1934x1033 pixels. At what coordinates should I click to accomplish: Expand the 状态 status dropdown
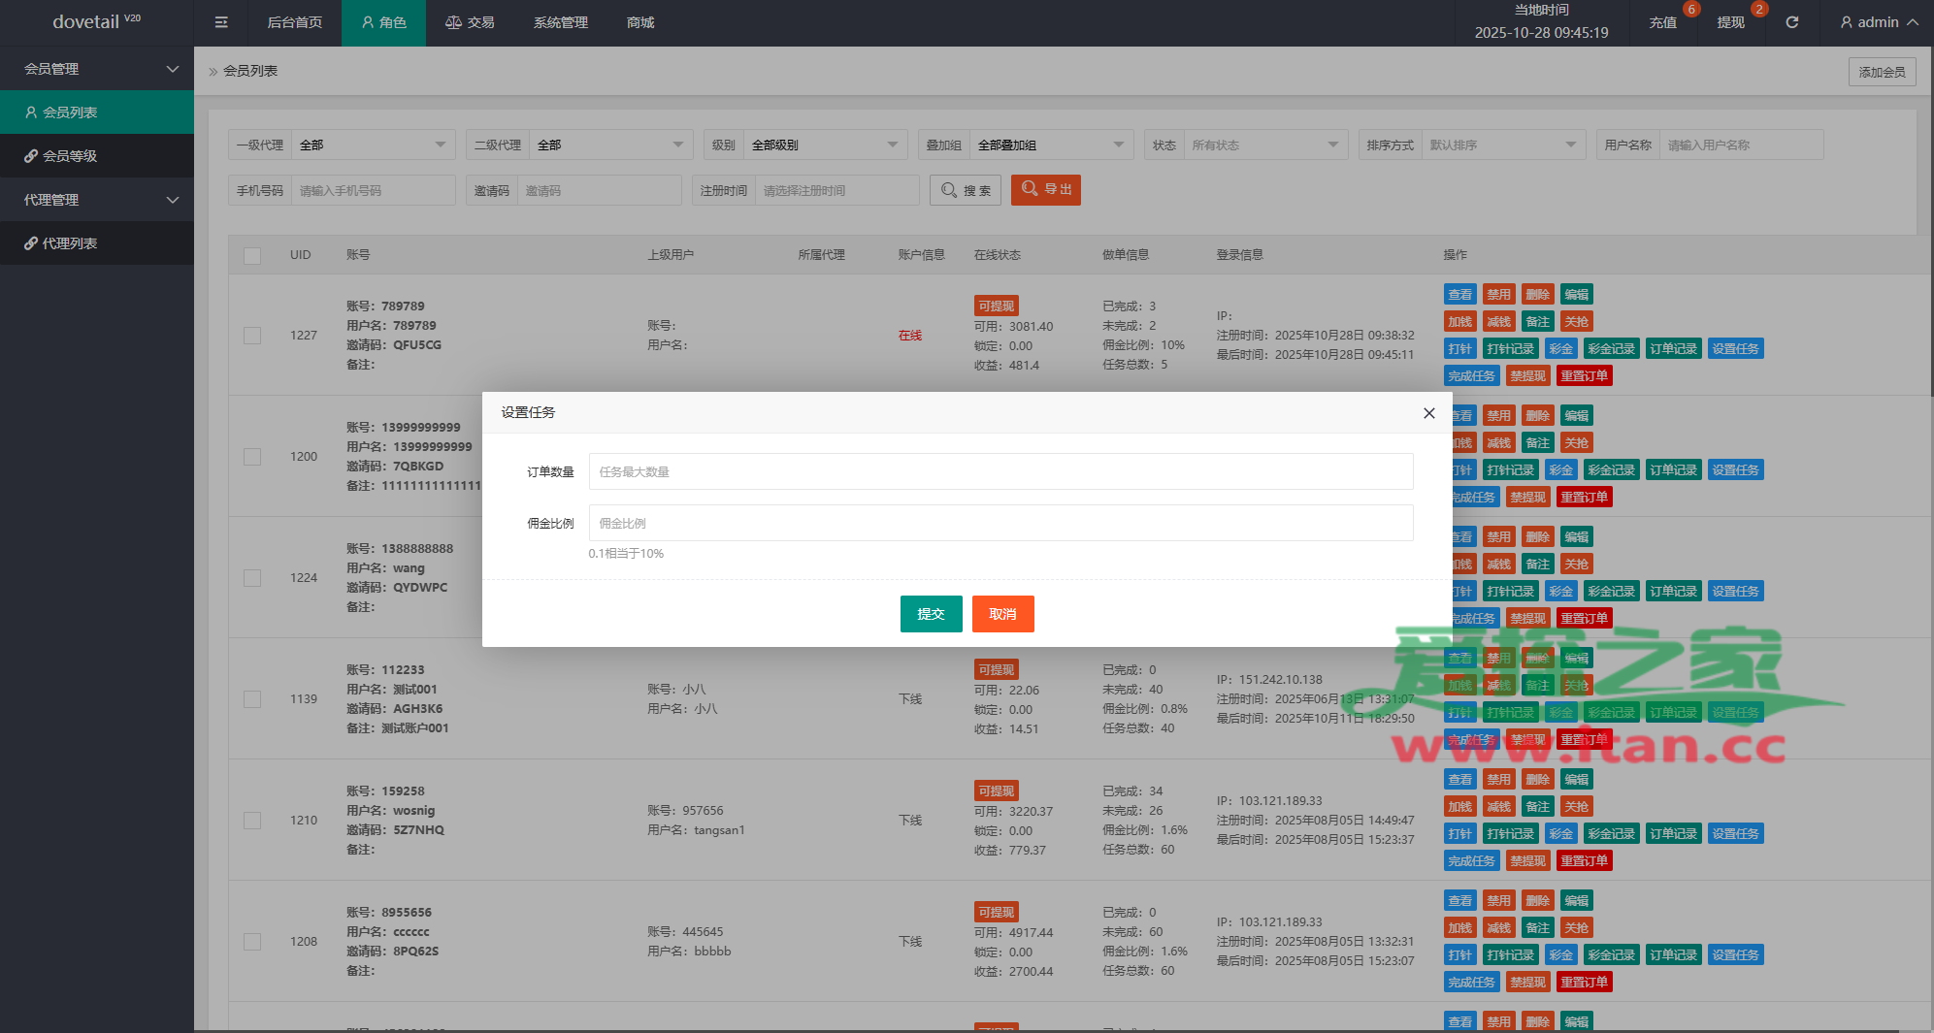tap(1263, 145)
